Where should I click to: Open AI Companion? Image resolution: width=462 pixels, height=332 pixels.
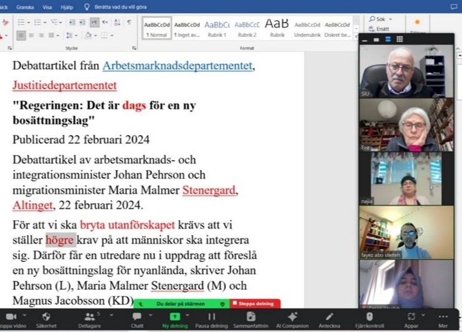pos(293,320)
